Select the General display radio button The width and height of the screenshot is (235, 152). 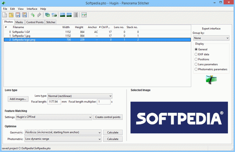point(196,49)
